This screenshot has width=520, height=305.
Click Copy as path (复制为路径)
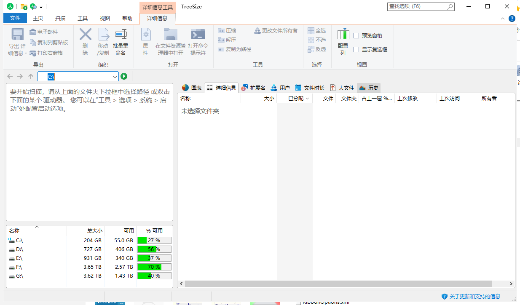[x=234, y=49]
